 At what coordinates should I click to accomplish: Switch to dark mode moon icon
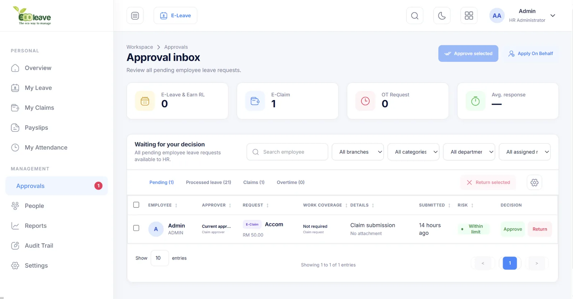(x=442, y=16)
